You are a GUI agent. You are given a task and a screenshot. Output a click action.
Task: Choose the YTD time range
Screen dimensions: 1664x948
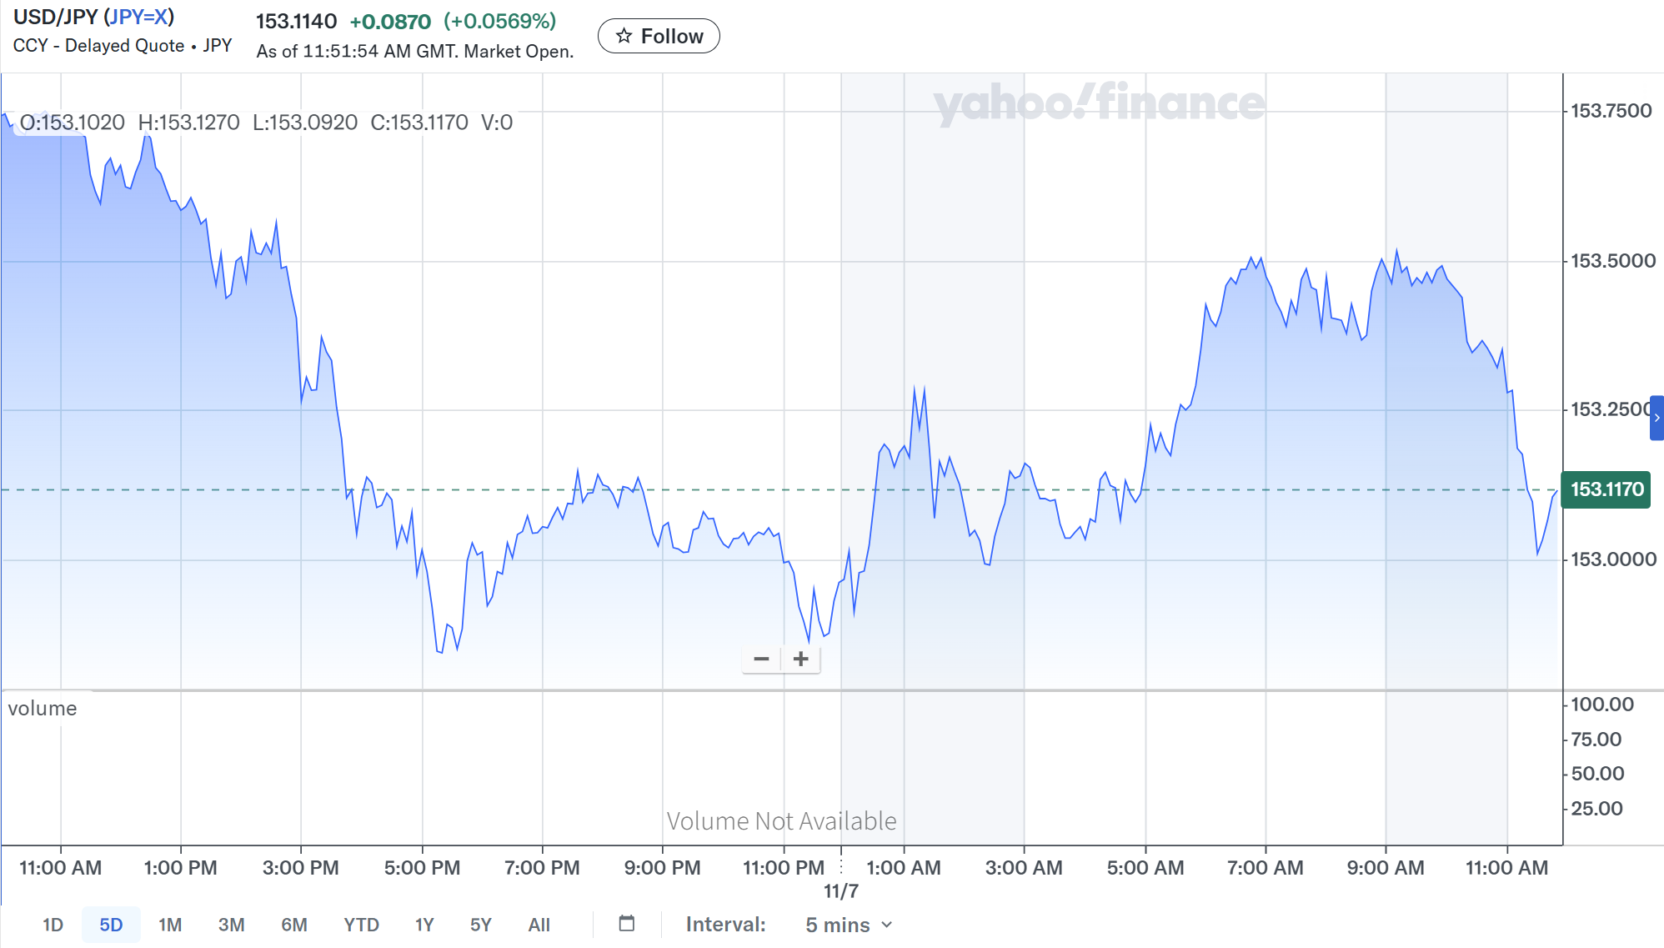tap(361, 925)
